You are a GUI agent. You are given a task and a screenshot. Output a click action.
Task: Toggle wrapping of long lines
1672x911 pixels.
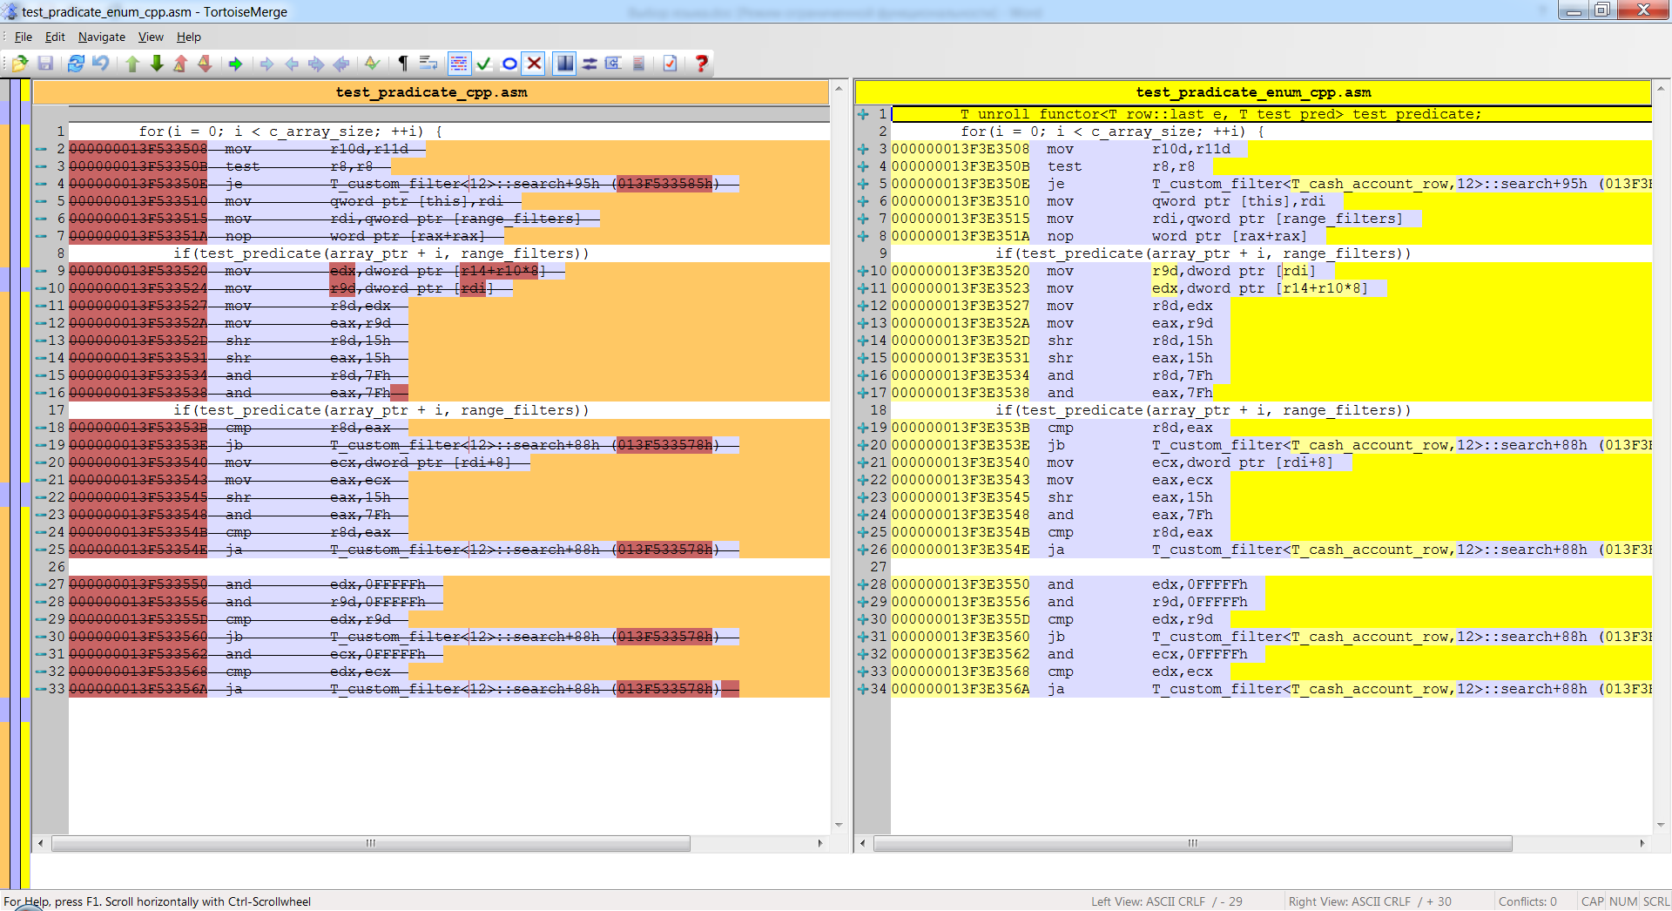click(x=427, y=63)
